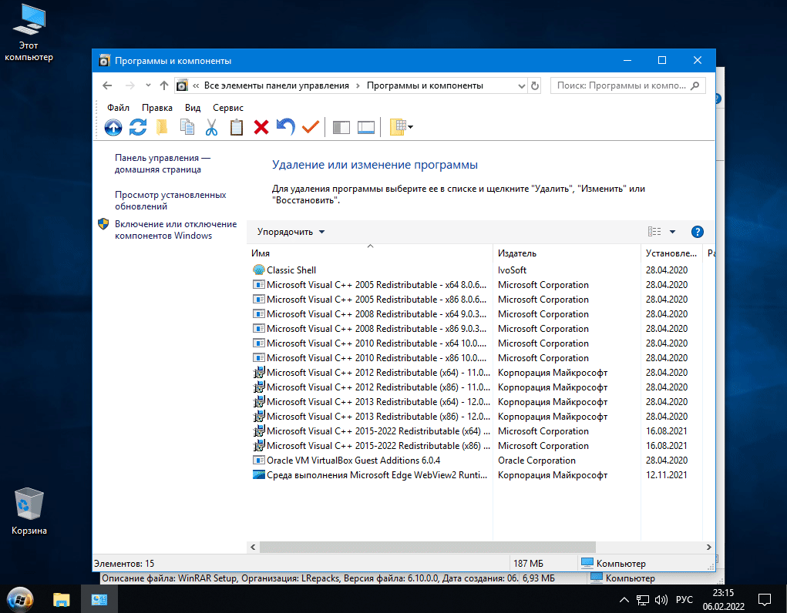
Task: Click the Paste clipboard toolbar icon
Action: [237, 127]
